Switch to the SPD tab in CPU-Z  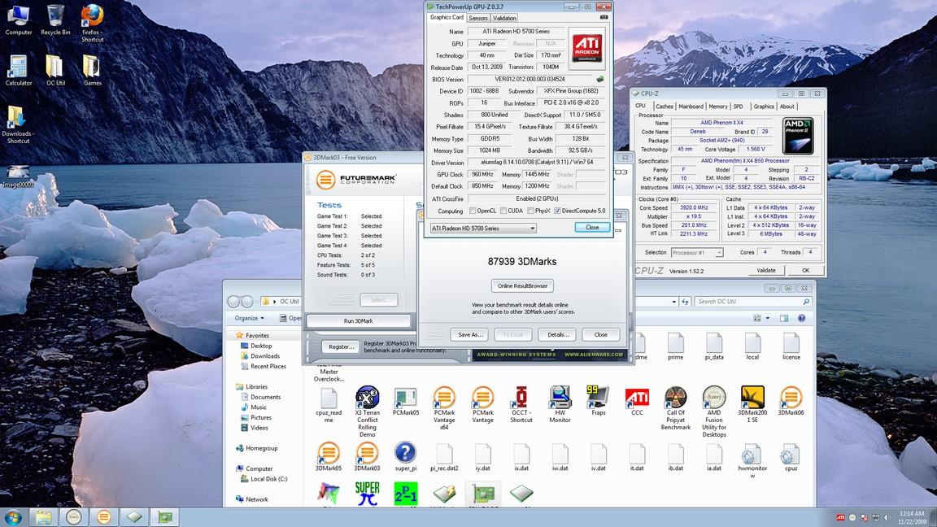(738, 107)
